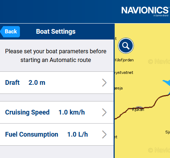The height and width of the screenshot is (158, 170).
Task: Click the red road line near Rjukan
Action: 148,107
